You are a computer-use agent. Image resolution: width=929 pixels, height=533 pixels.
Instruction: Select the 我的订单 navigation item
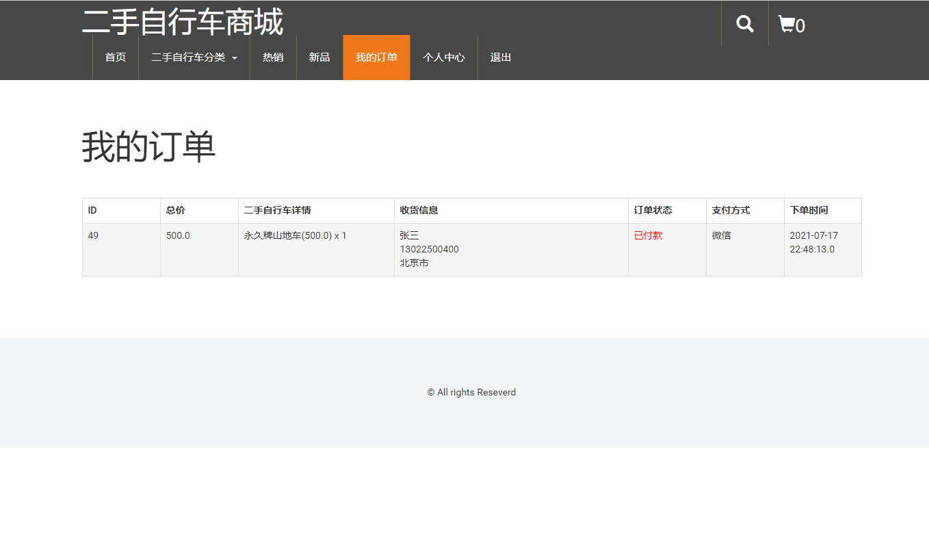(376, 57)
